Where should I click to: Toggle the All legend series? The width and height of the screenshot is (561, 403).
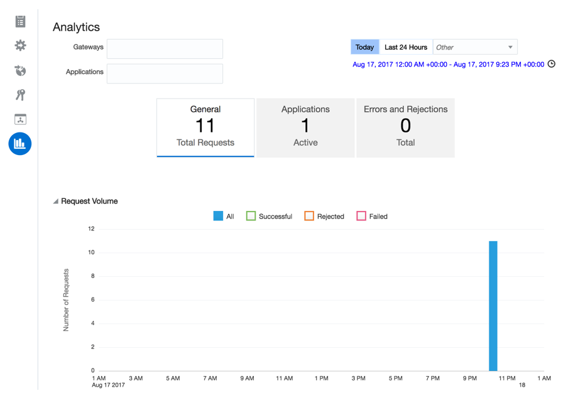point(223,216)
